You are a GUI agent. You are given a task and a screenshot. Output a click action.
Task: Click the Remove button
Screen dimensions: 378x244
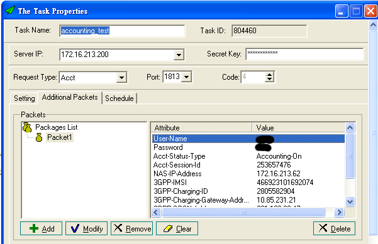click(x=132, y=228)
